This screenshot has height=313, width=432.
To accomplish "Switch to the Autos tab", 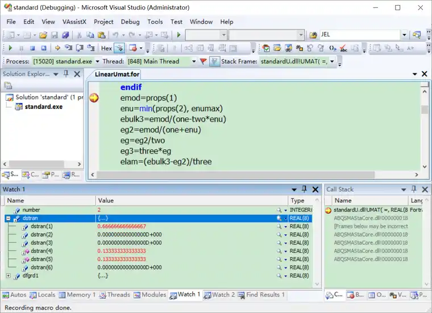I will click(14, 295).
